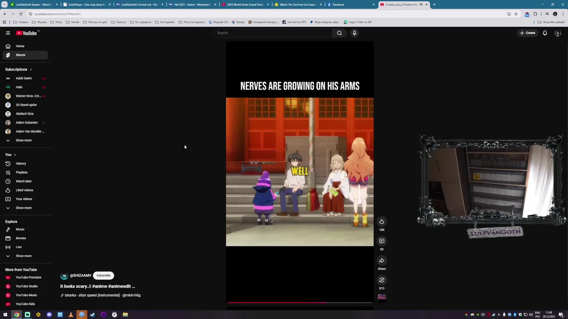Viewport: 568px width, 319px height.
Task: Open the Imgur: Video to GIF bookmark
Action: (x=358, y=22)
